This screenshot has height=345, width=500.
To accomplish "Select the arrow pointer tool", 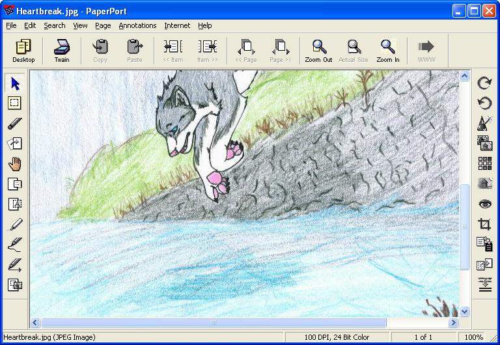I will point(15,83).
